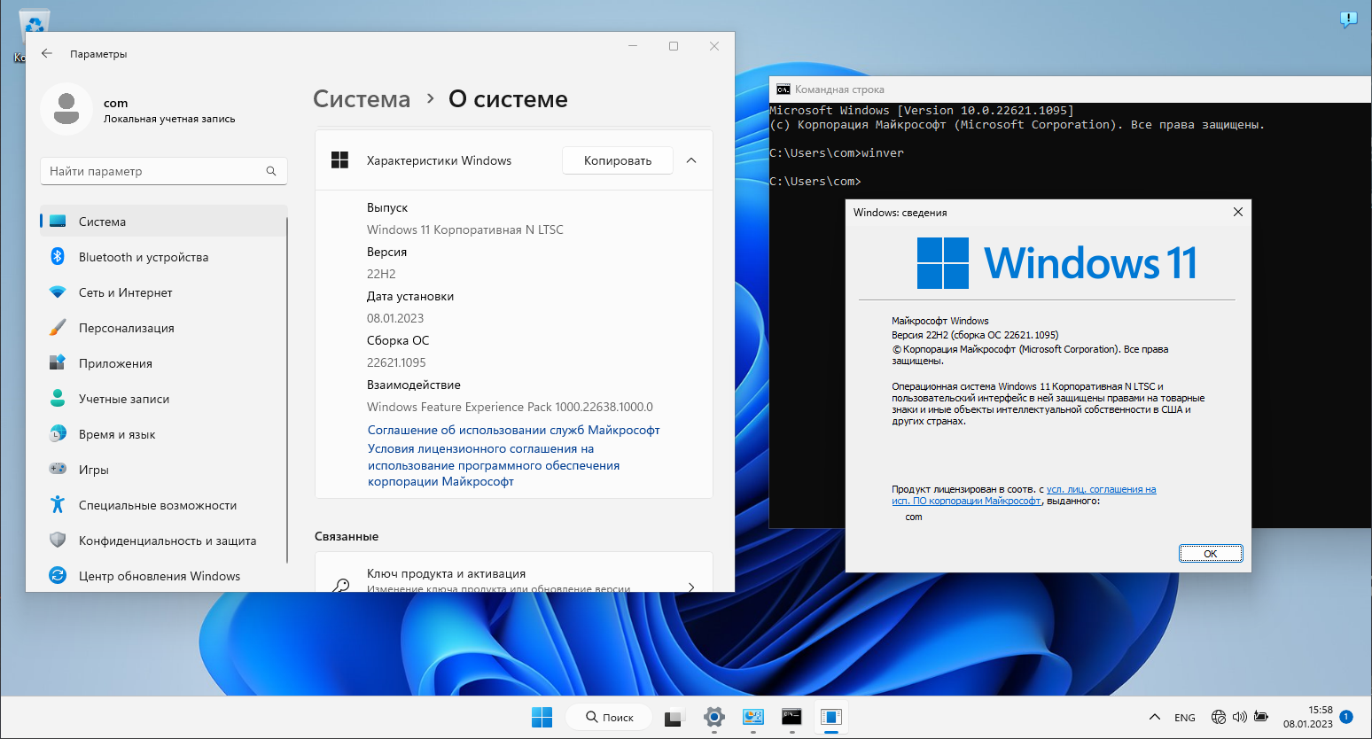
Task: Open the Start menu on the taskbar
Action: pyautogui.click(x=542, y=717)
